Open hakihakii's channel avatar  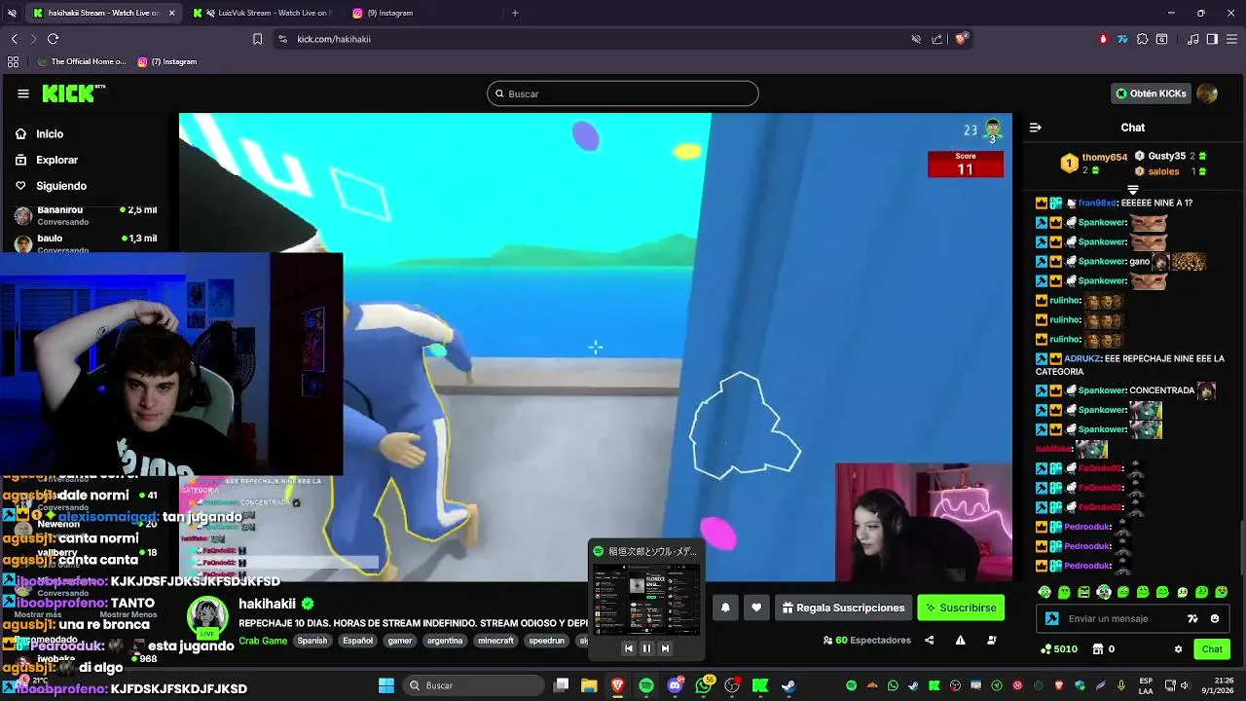(207, 617)
